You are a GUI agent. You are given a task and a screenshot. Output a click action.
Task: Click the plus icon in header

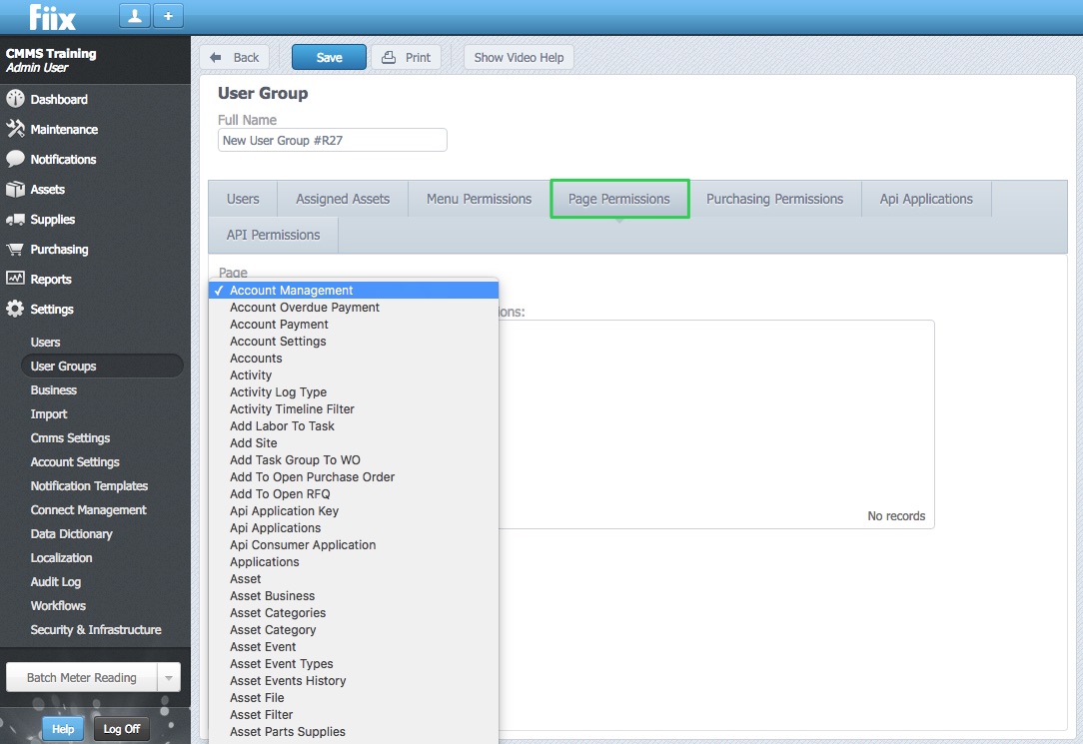click(x=168, y=16)
